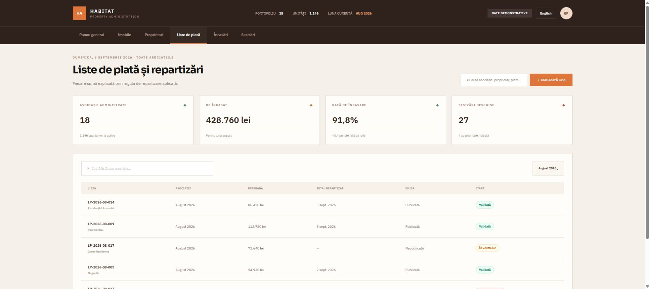
Task: Click the green diamond on Rată de încasare card
Action: tap(437, 105)
